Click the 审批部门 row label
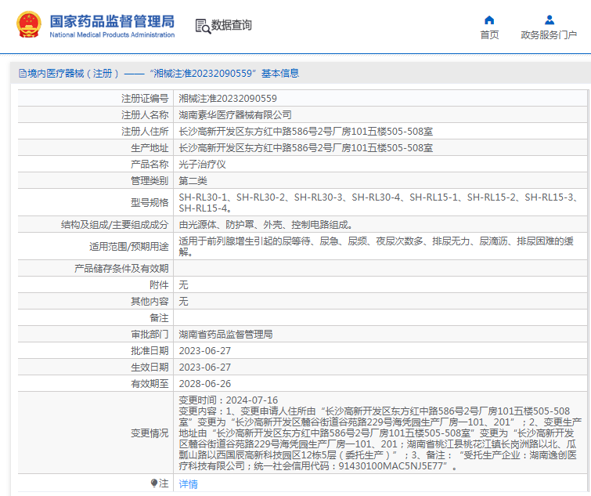The height and width of the screenshot is (496, 591). coord(150,334)
